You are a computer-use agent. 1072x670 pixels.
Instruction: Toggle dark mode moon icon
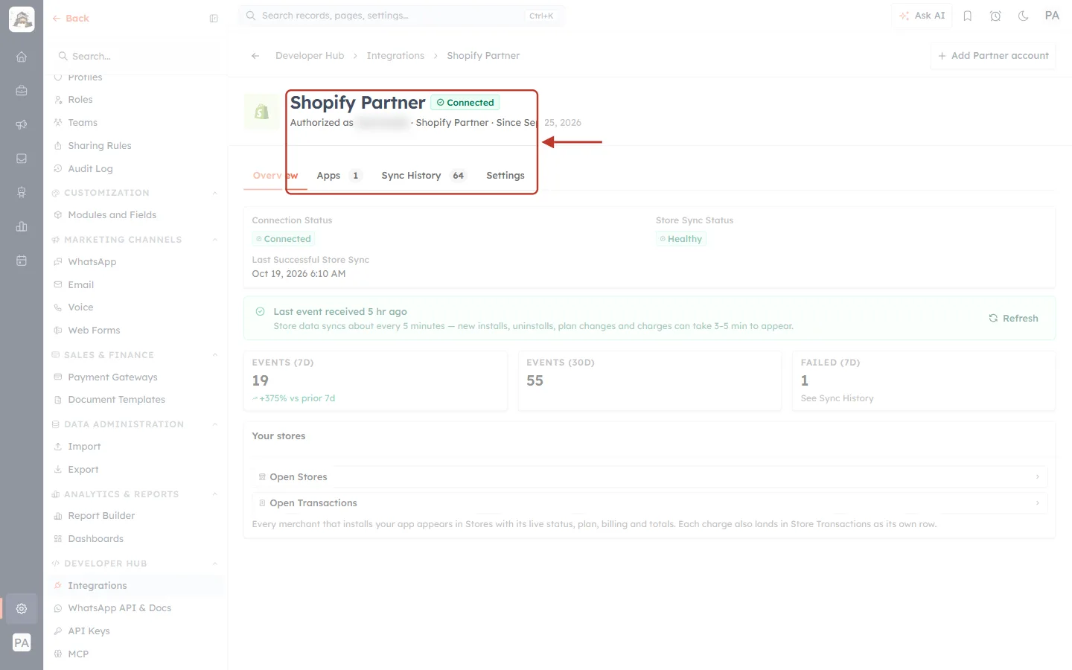click(1024, 16)
